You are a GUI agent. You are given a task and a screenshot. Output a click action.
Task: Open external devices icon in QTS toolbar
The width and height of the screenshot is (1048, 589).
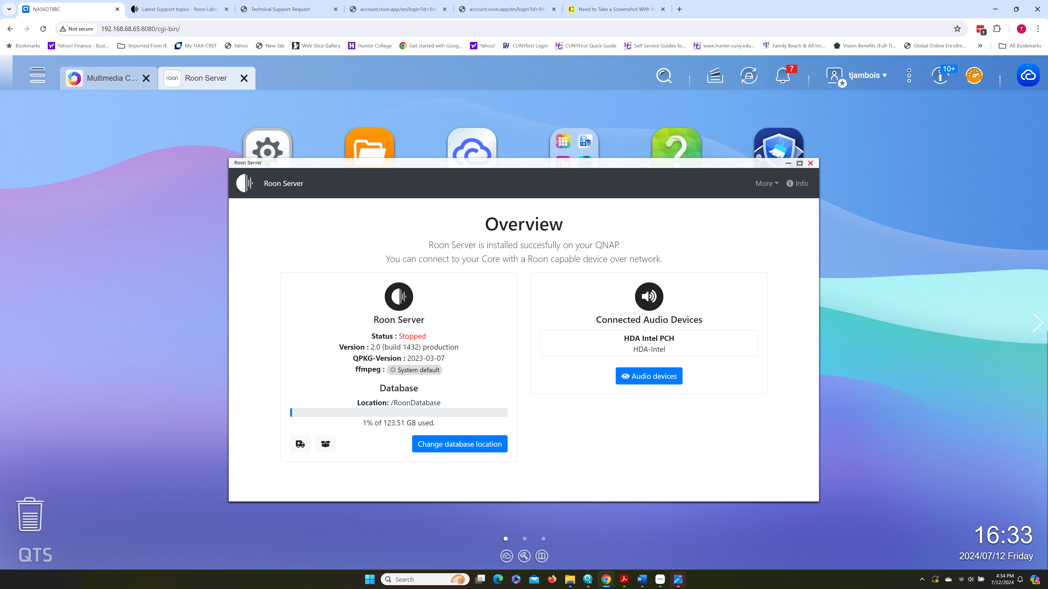coord(749,76)
